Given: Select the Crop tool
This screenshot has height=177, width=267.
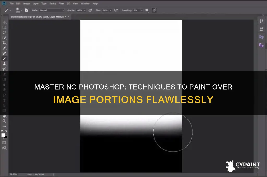Looking at the screenshot, I should coord(4,43).
